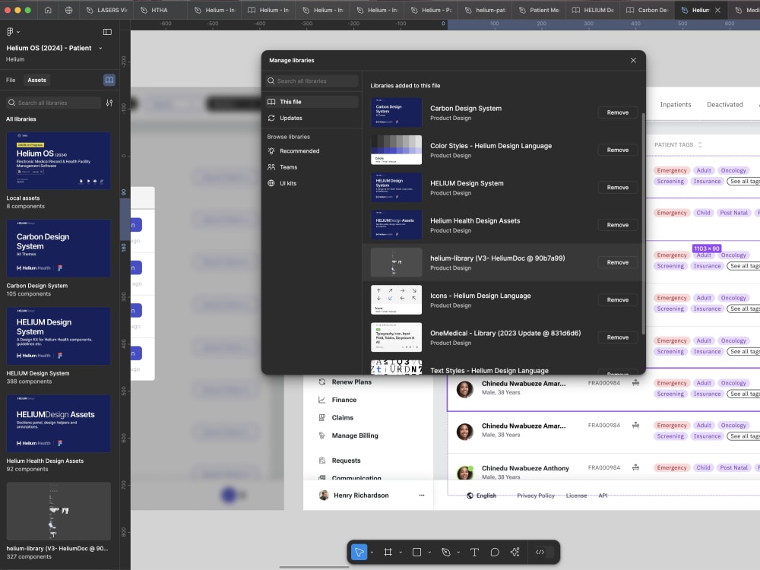Click the Finance chart icon
This screenshot has height=570, width=760.
point(321,400)
